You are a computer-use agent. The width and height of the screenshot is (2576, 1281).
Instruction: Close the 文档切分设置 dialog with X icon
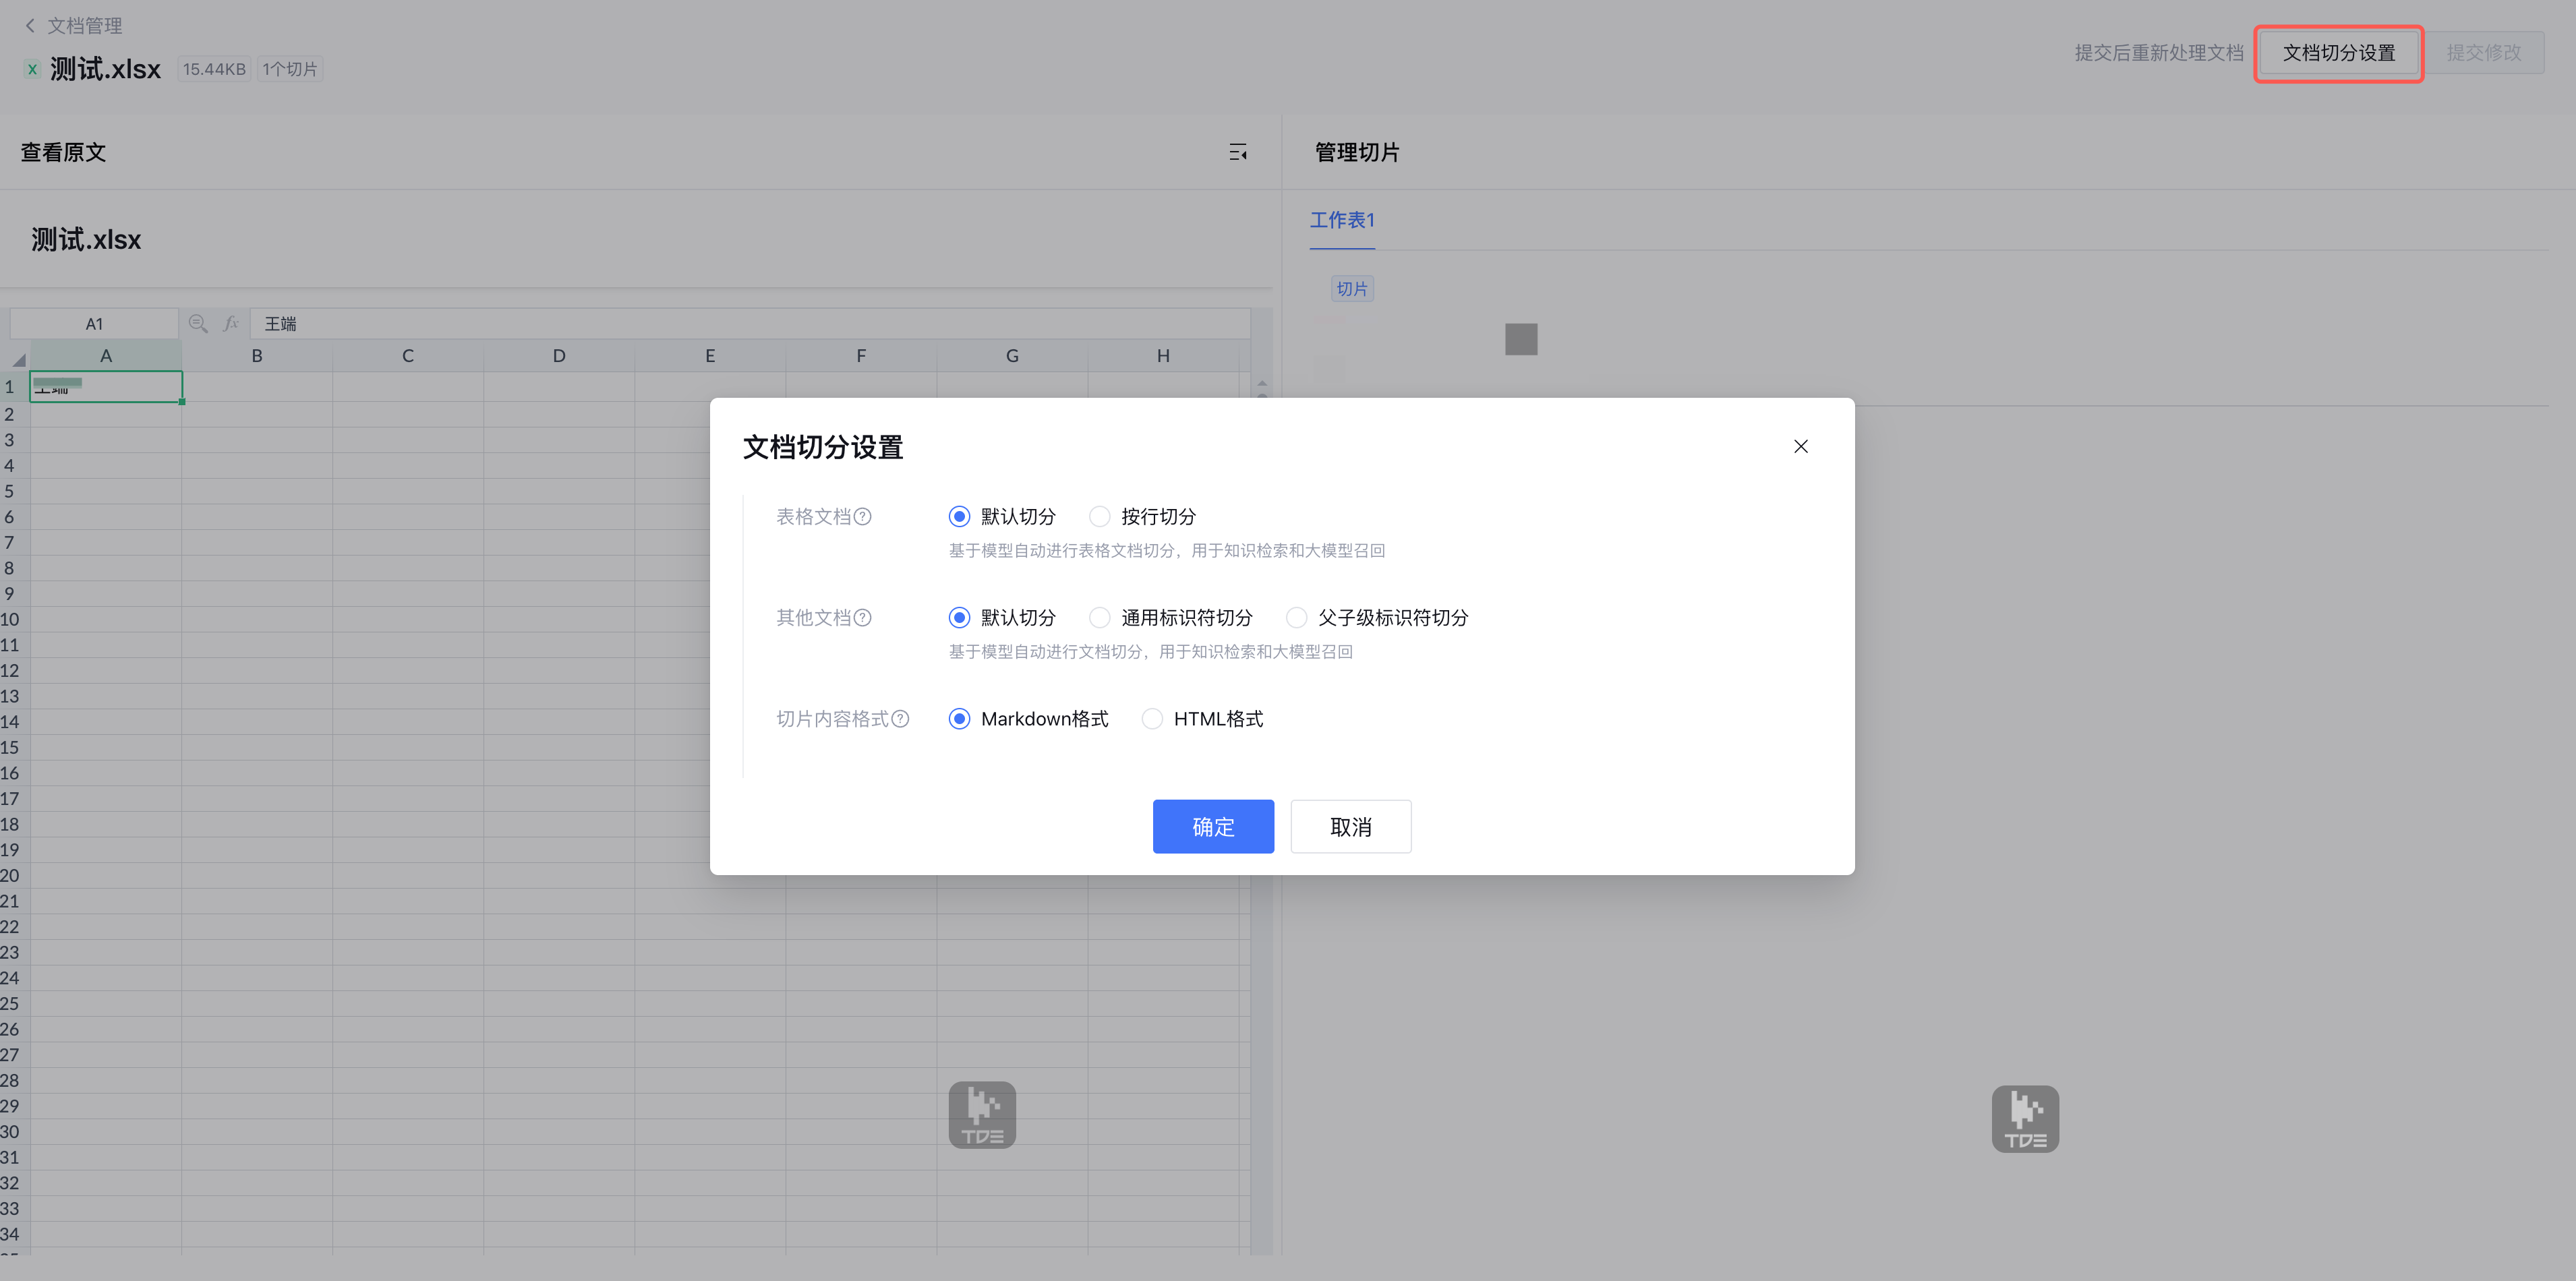tap(1800, 446)
